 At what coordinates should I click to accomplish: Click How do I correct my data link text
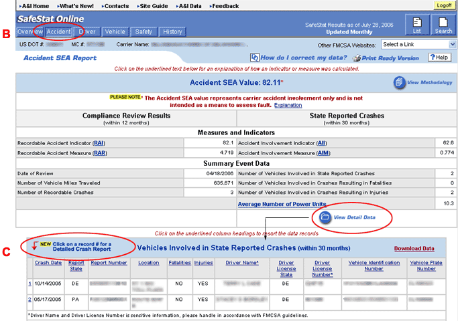(304, 58)
